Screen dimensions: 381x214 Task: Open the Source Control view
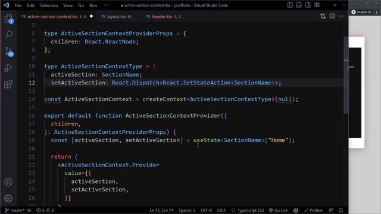9,52
